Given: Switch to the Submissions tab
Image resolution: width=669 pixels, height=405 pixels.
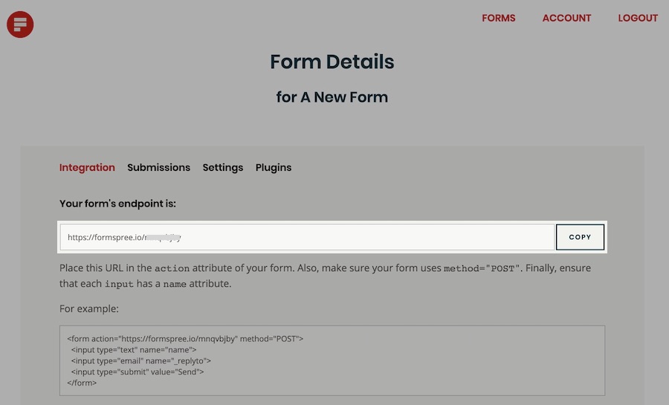Looking at the screenshot, I should (159, 167).
